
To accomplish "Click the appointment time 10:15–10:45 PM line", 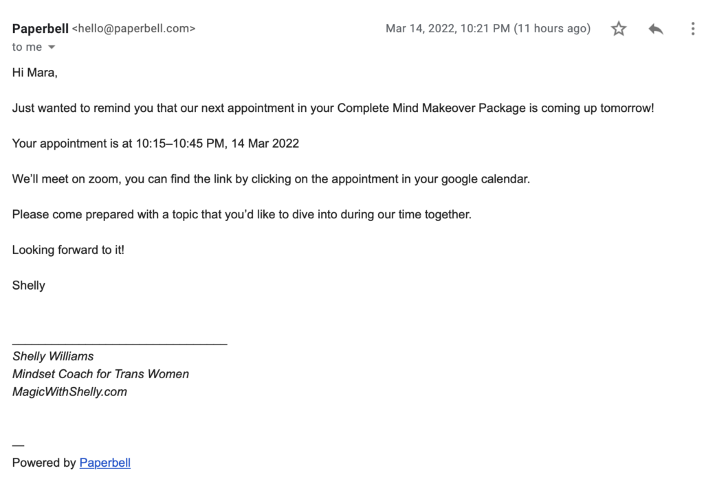I will coord(155,143).
